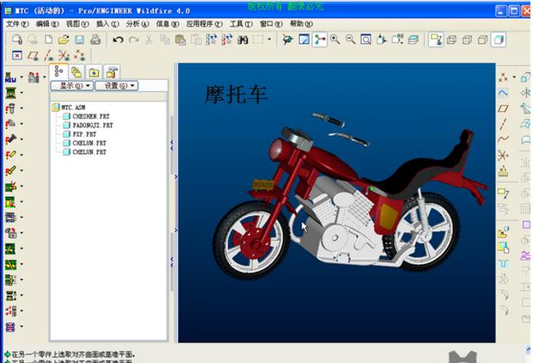Open the Layers icon in toolbar
The height and width of the screenshot is (363, 533).
coord(413,40)
